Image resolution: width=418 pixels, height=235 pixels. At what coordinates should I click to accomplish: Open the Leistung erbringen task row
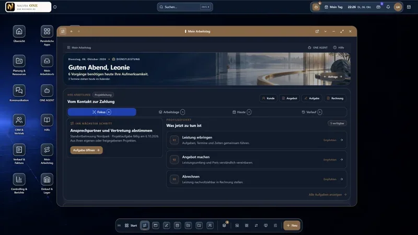coord(257,140)
